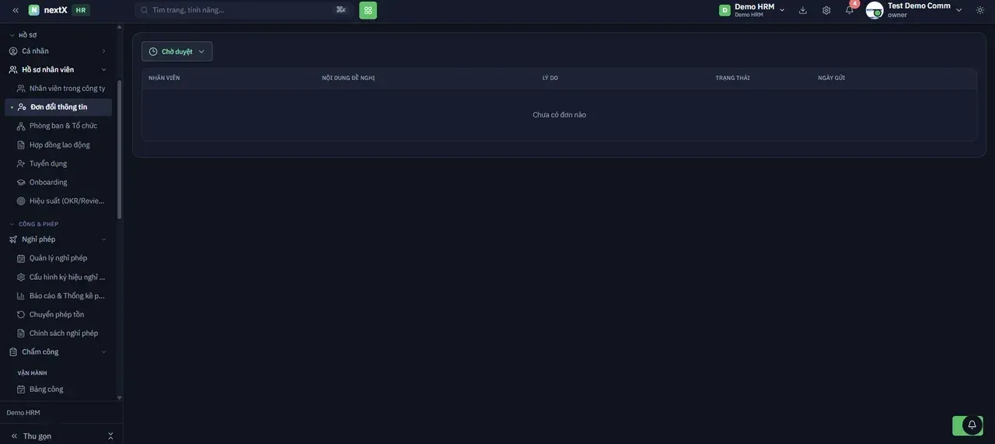Click the sidebar vertical scrollbar
The height and width of the screenshot is (444, 995).
(x=119, y=149)
